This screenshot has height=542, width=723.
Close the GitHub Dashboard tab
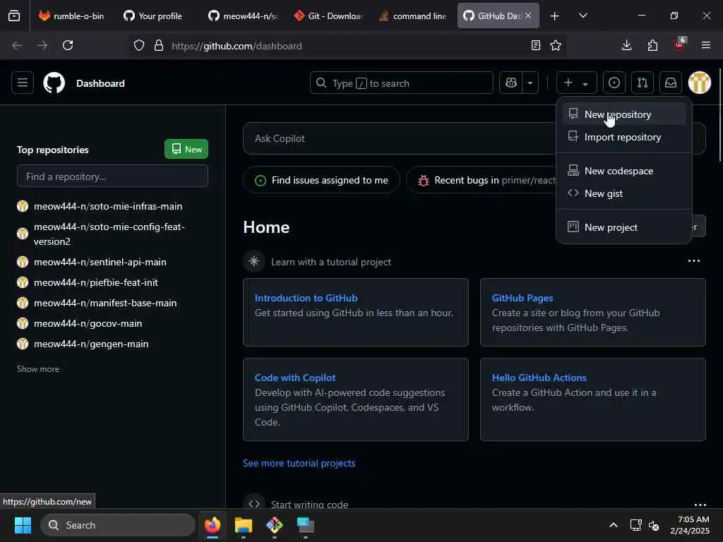528,16
